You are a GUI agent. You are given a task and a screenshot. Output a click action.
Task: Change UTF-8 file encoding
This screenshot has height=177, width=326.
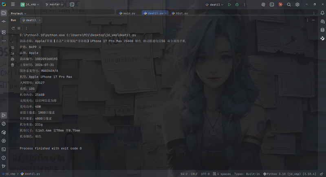[x=205, y=174]
